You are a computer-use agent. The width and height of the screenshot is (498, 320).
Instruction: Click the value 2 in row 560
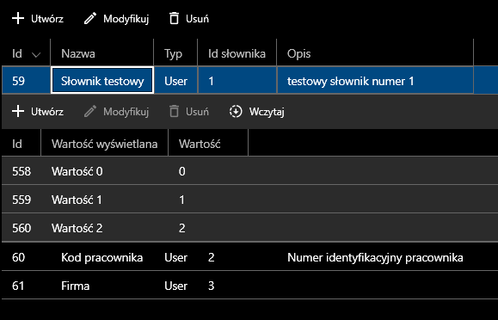point(181,228)
